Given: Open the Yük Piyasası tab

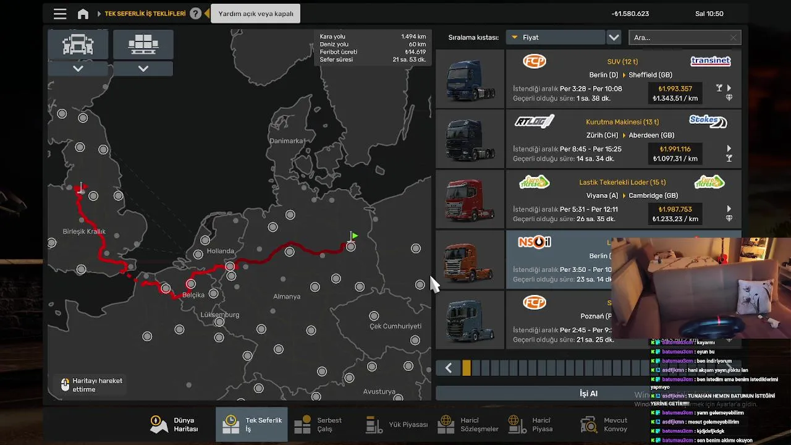Looking at the screenshot, I should click(396, 425).
